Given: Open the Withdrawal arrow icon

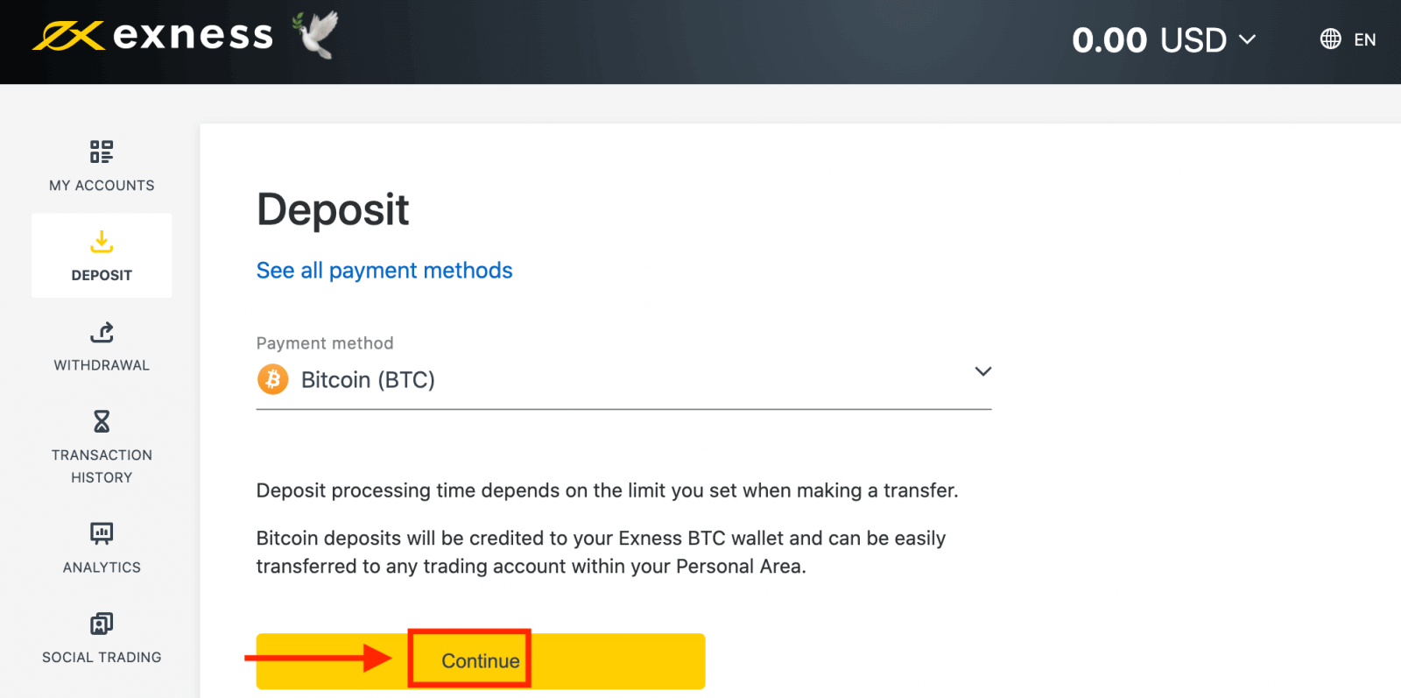Looking at the screenshot, I should click(102, 332).
